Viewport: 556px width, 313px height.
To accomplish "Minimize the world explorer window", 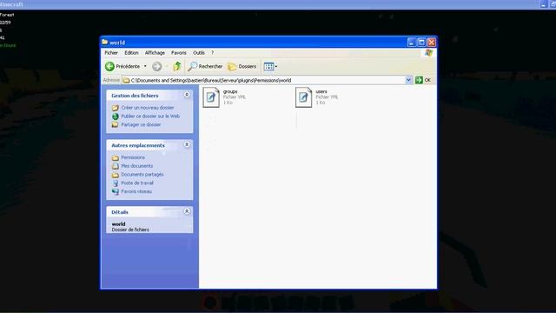I will (411, 43).
